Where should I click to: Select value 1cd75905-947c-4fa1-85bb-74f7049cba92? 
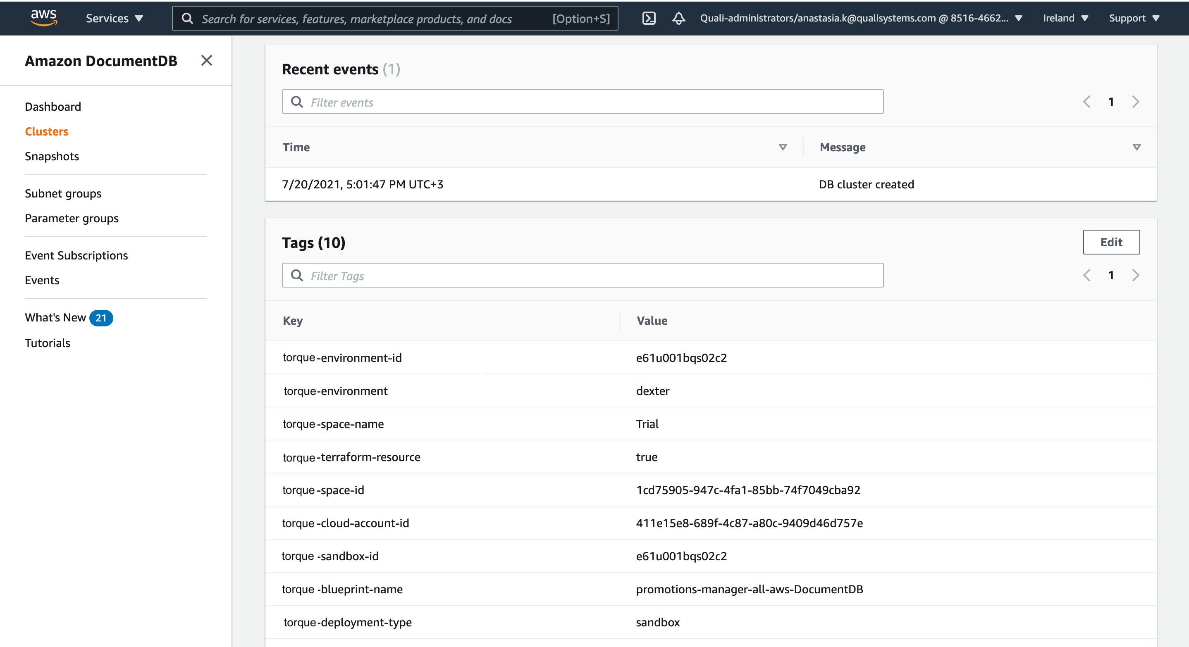pyautogui.click(x=748, y=490)
